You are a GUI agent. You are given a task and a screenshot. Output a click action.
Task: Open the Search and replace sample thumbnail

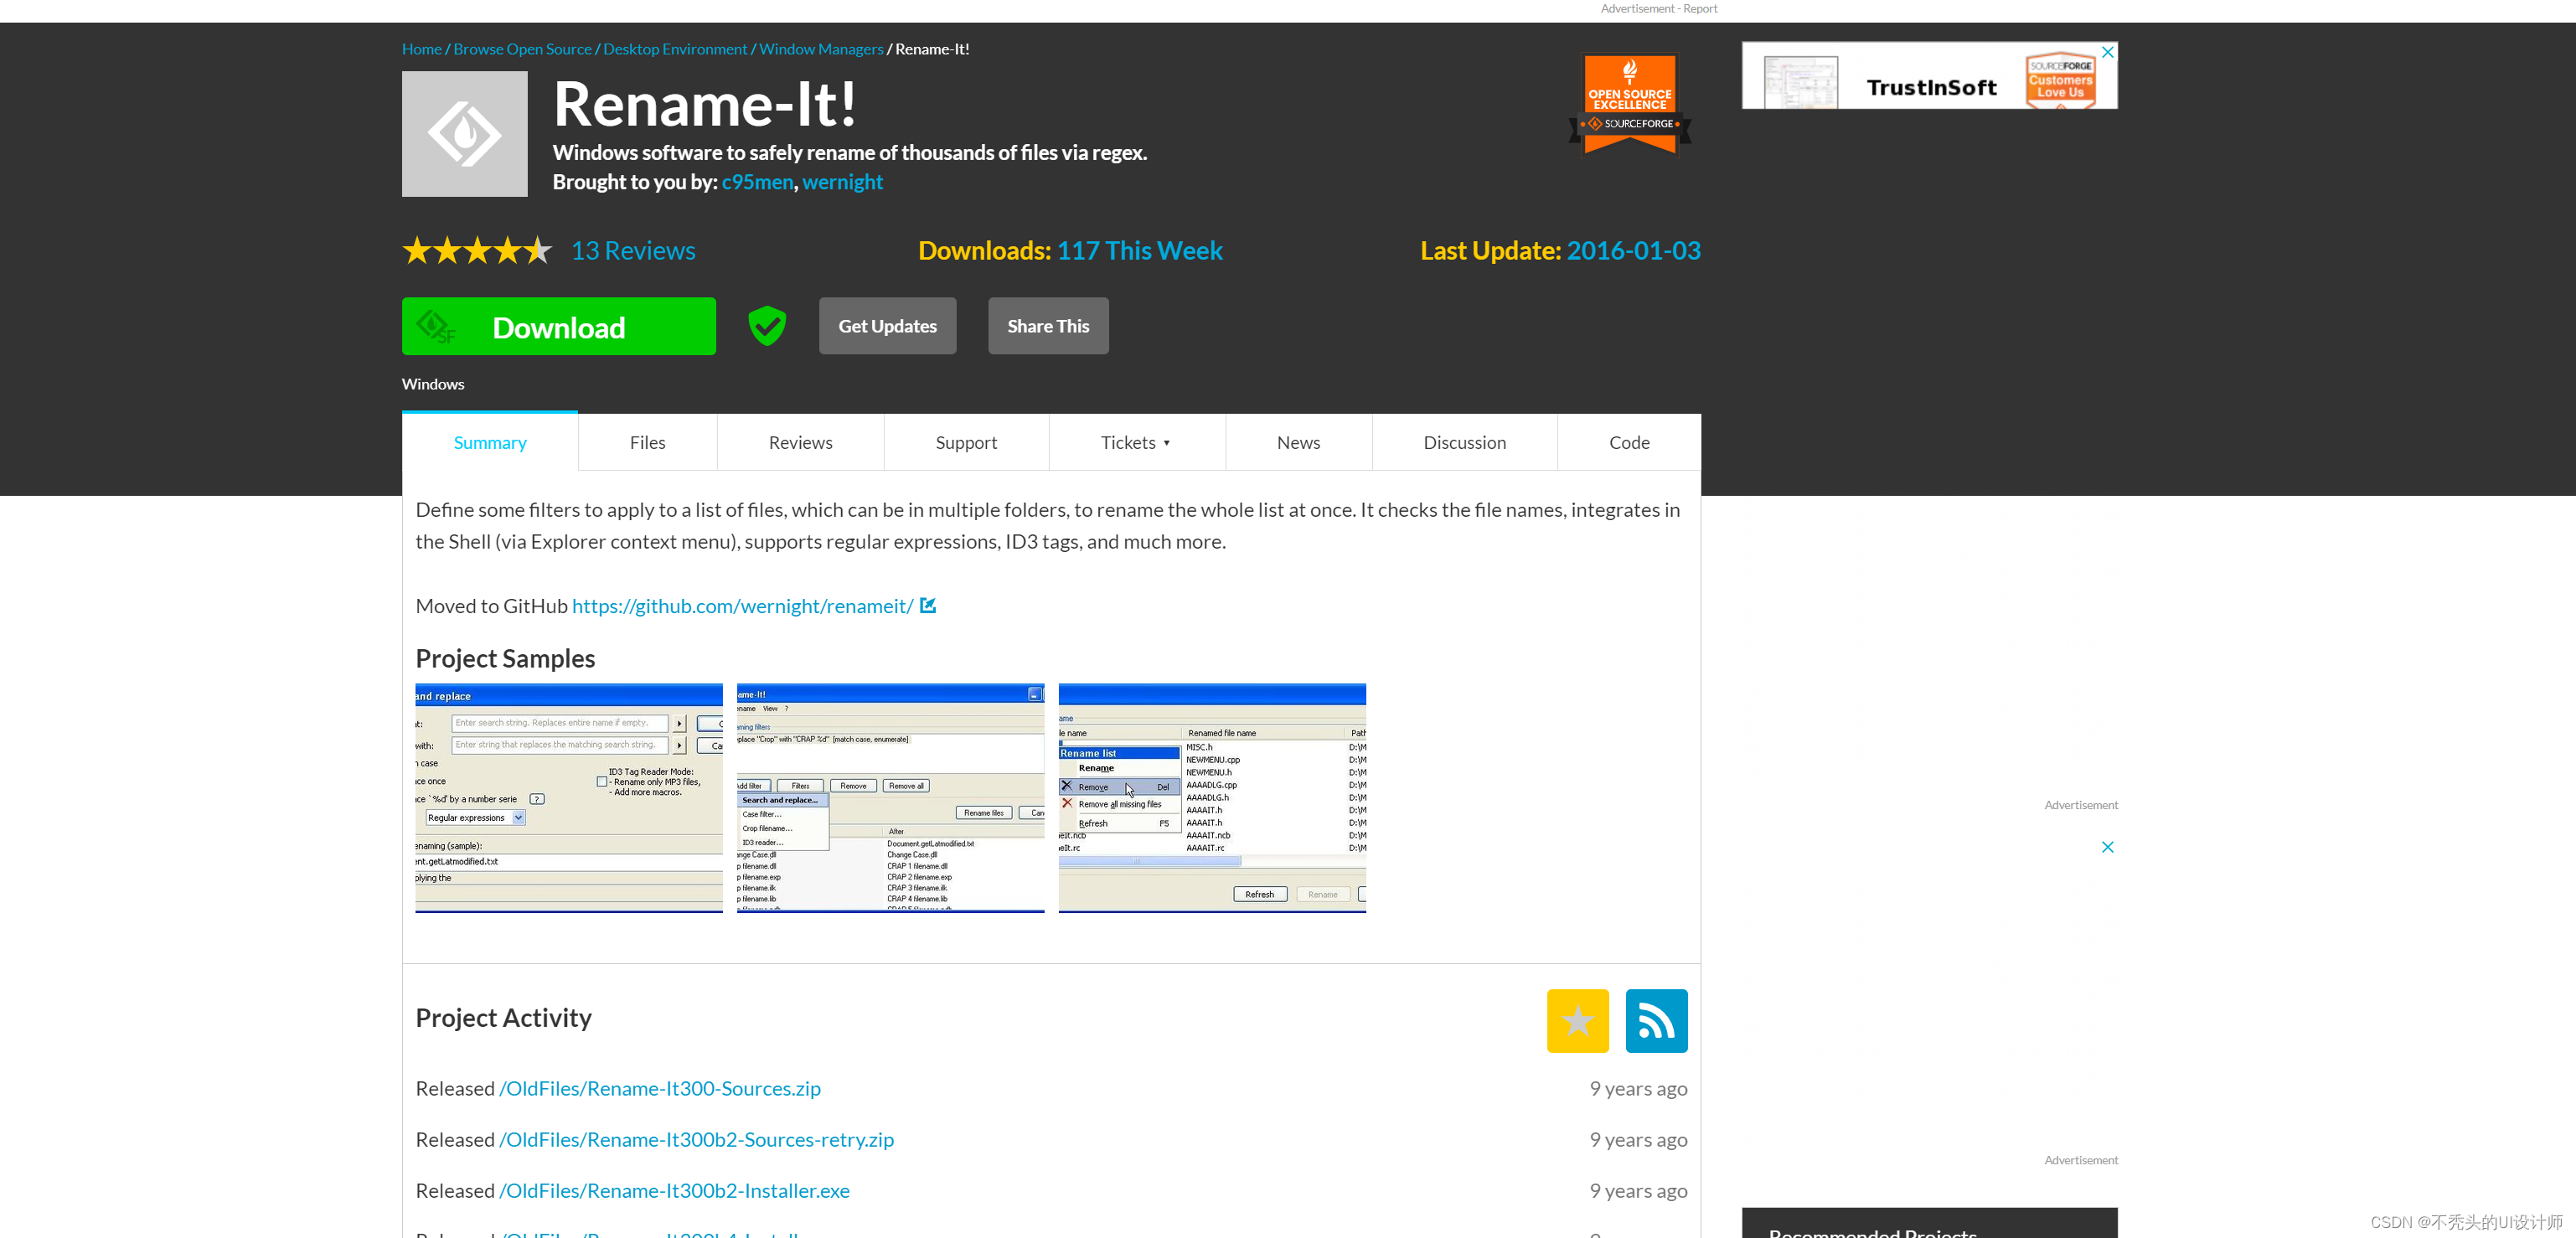tap(569, 798)
